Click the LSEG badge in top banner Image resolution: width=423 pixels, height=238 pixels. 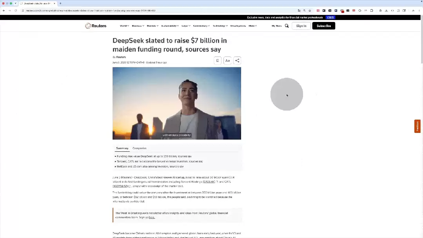click(x=330, y=17)
